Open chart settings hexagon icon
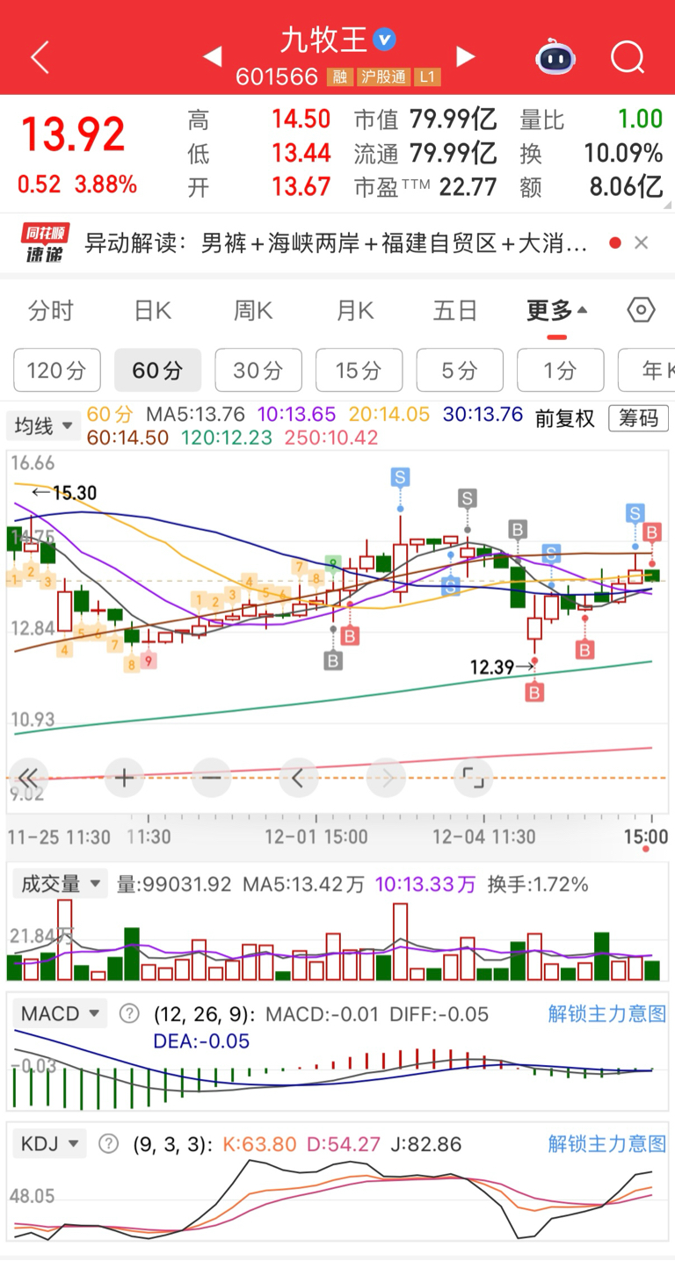Viewport: 675px width, 1261px height. click(642, 310)
